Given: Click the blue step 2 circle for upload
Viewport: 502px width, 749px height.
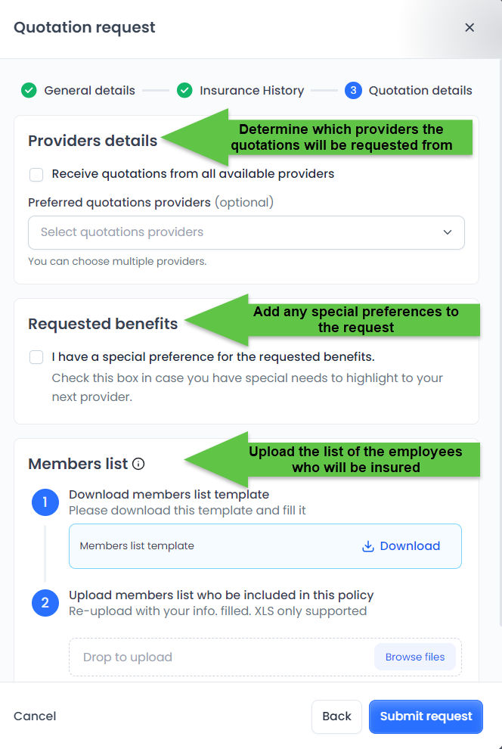Looking at the screenshot, I should click(x=45, y=603).
